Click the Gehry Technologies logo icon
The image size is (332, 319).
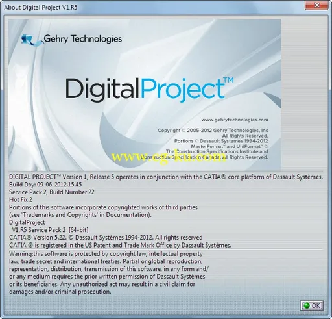point(32,40)
